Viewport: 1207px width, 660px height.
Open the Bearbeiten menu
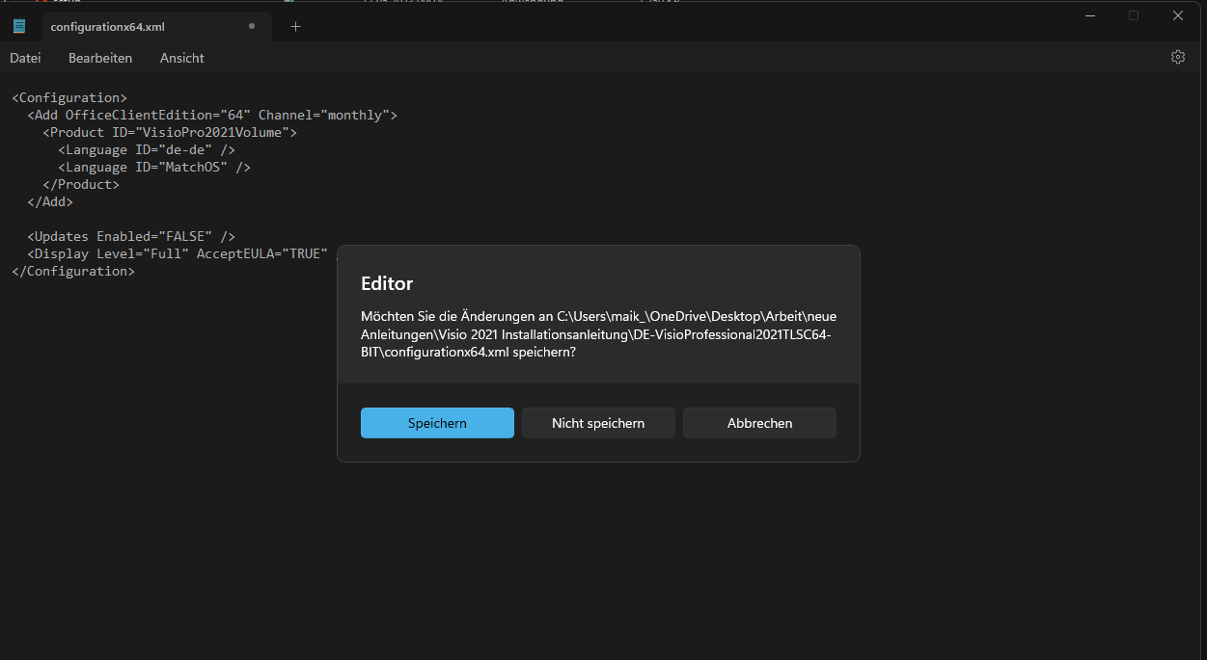pyautogui.click(x=100, y=58)
